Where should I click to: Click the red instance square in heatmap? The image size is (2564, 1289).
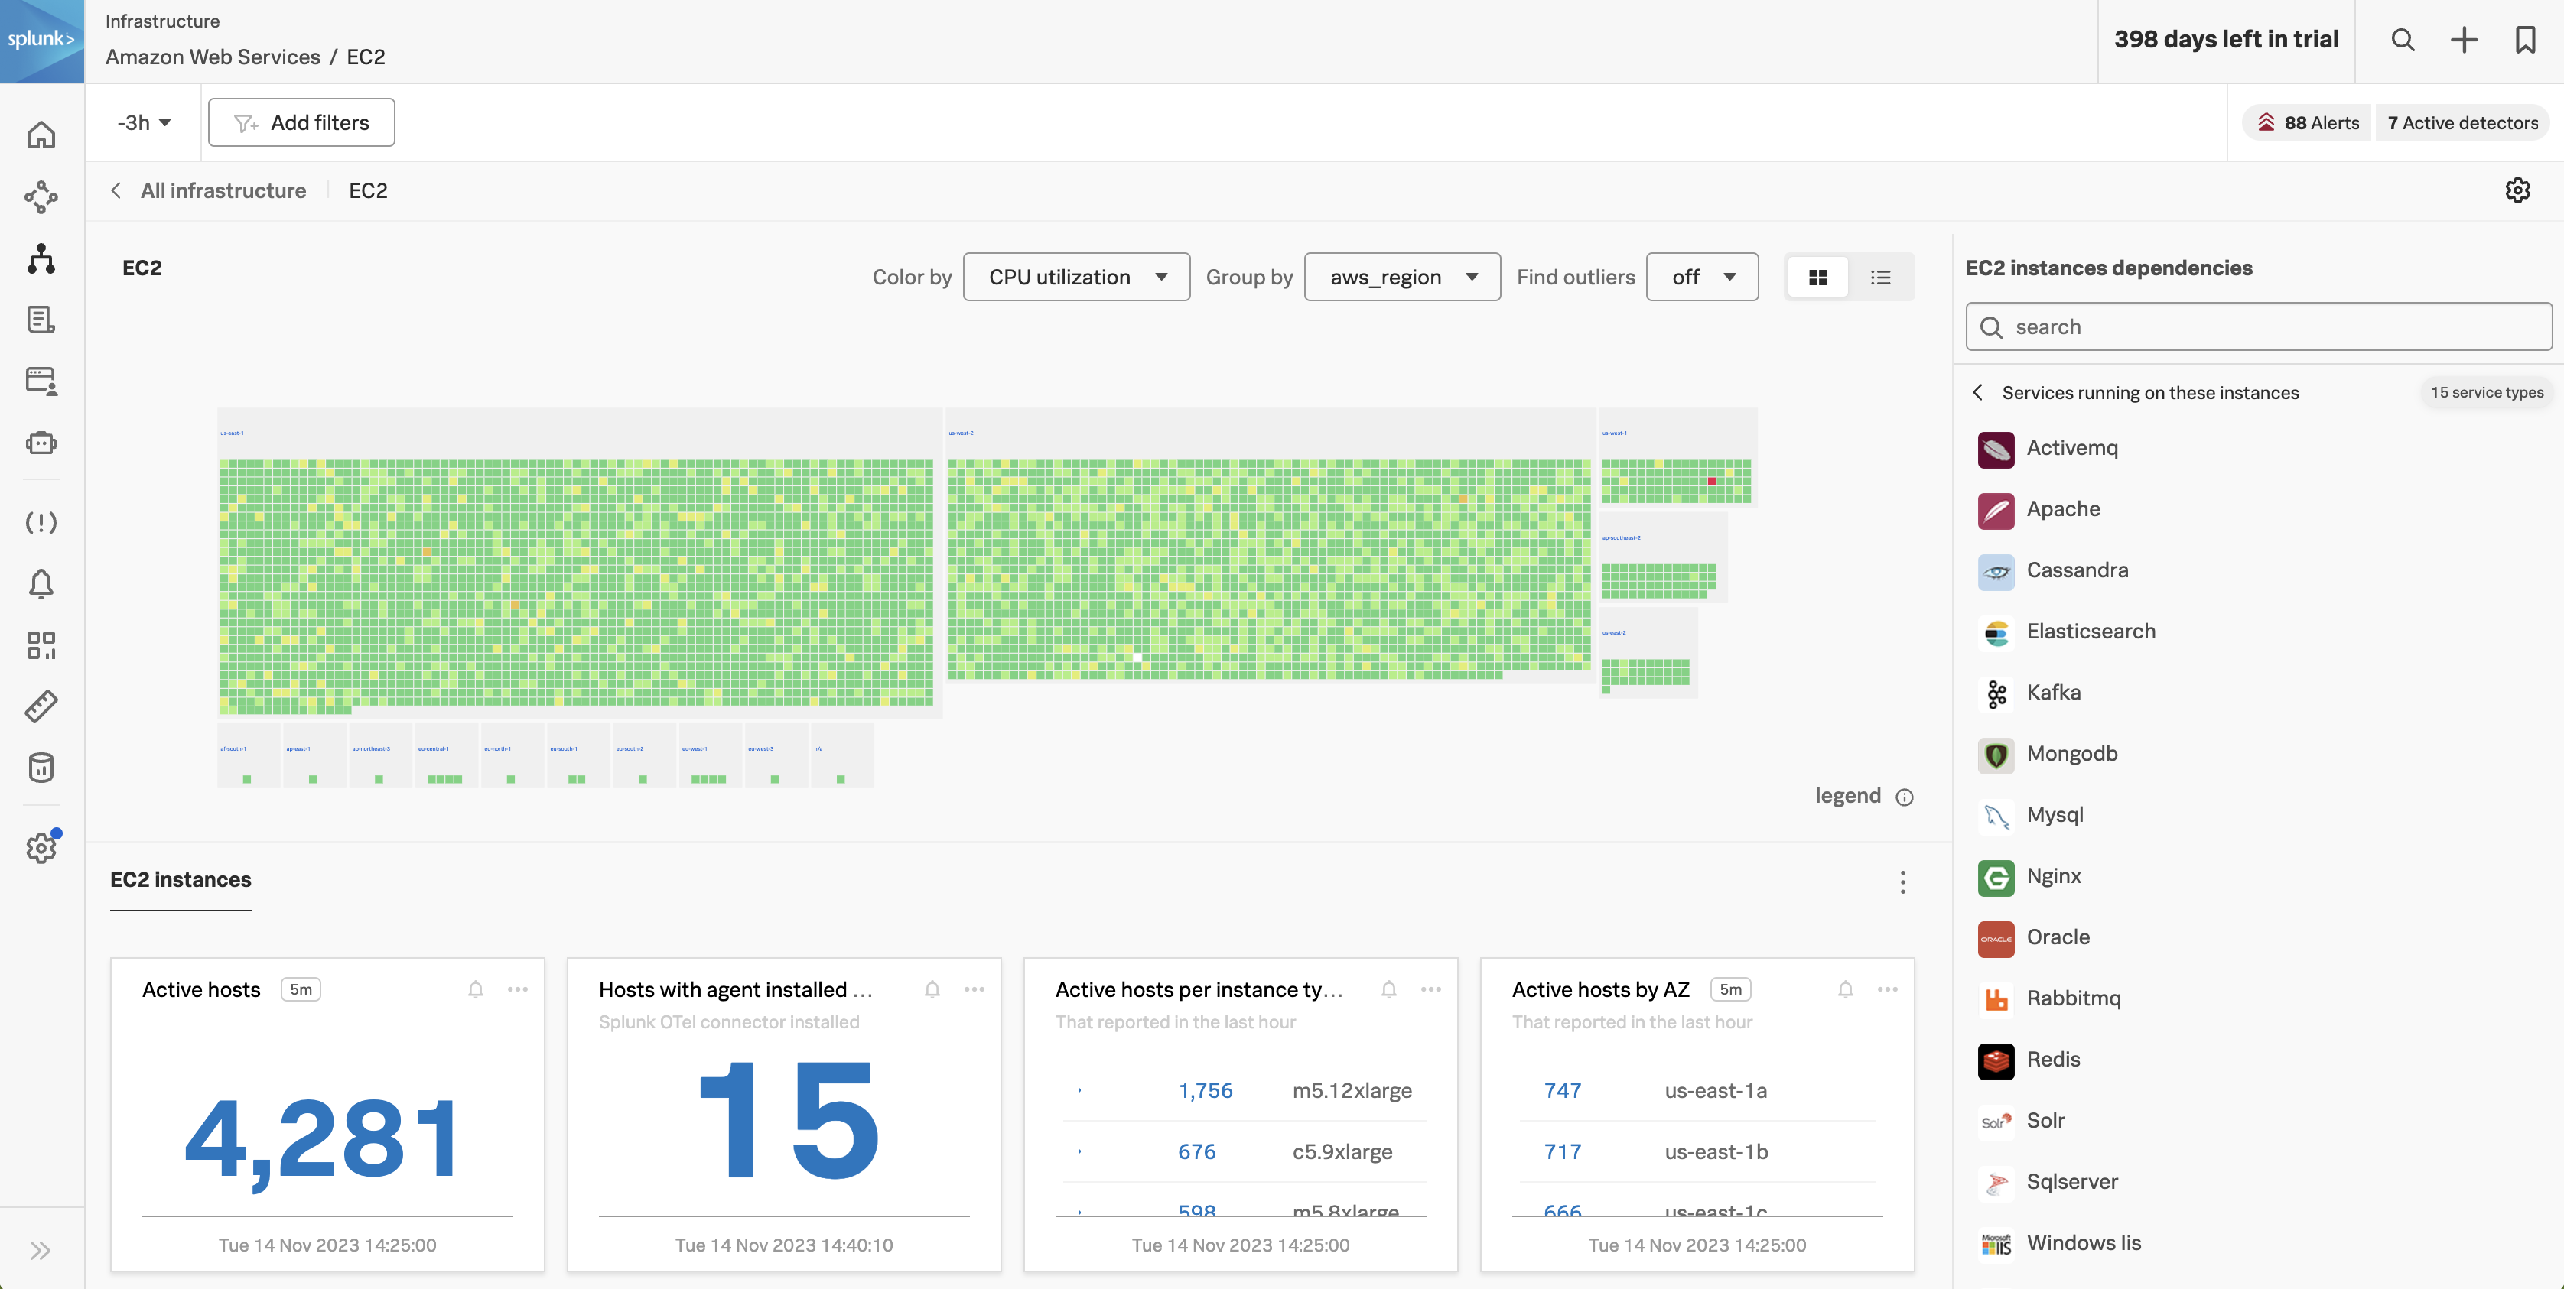tap(1712, 482)
